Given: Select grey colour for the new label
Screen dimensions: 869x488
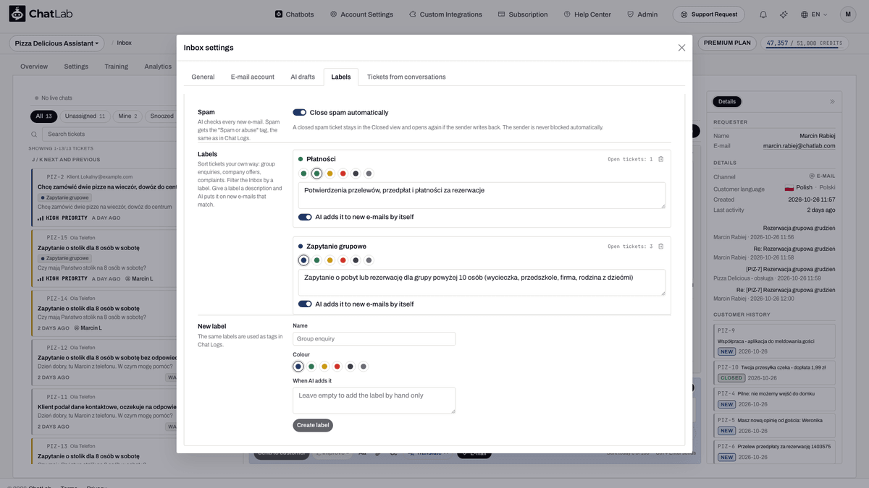Looking at the screenshot, I should pos(364,367).
